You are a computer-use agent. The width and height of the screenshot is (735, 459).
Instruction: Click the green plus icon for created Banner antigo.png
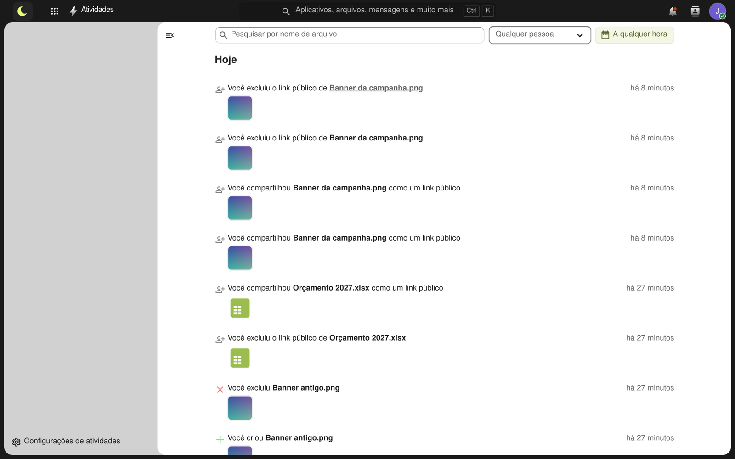(220, 439)
